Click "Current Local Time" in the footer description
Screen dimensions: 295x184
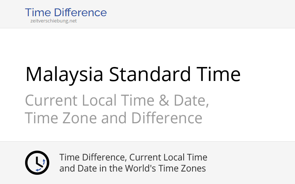coord(168,158)
